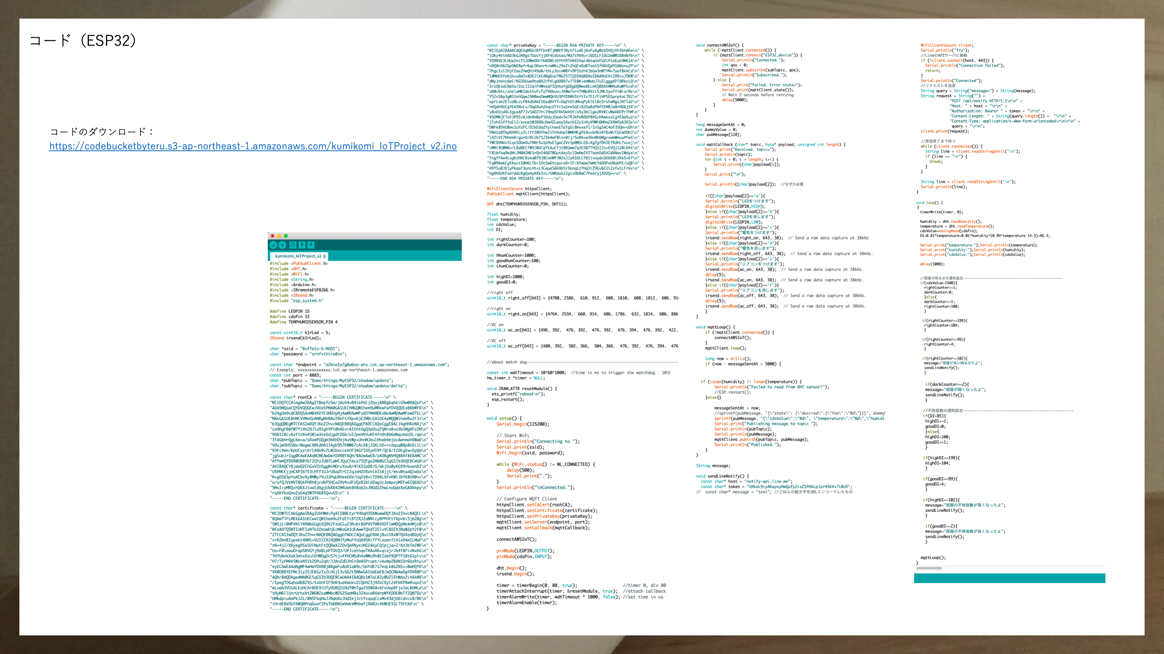Viewport: 1164px width, 654px height.
Task: Click the #include <PubSubClient.h> line
Action: pos(298,264)
